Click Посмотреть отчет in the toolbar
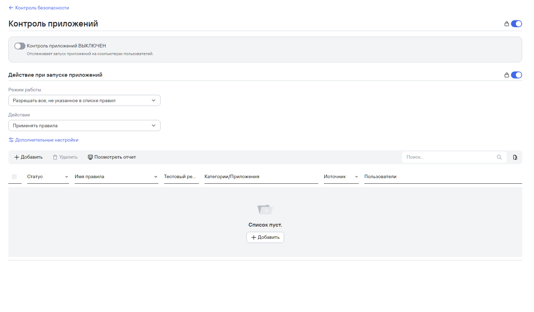This screenshot has height=312, width=534. pyautogui.click(x=112, y=157)
